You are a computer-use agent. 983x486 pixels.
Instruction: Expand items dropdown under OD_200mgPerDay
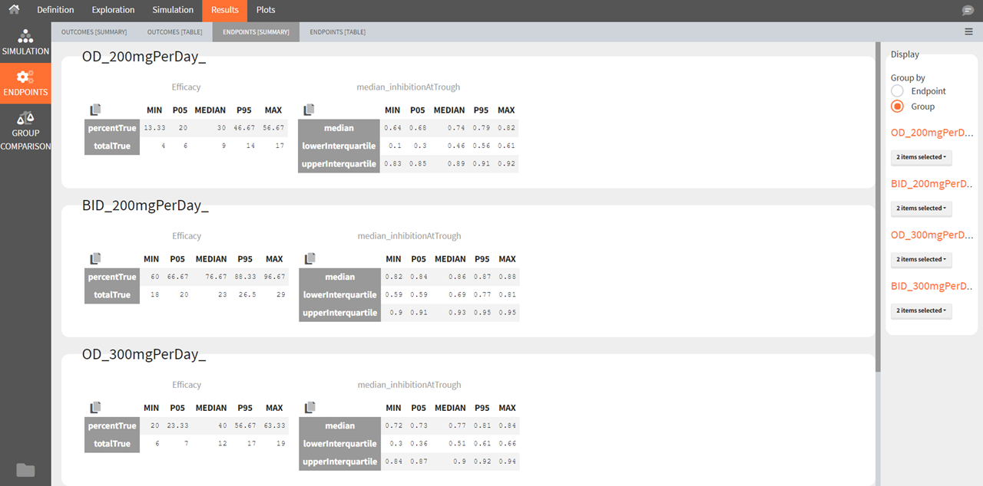pyautogui.click(x=921, y=157)
